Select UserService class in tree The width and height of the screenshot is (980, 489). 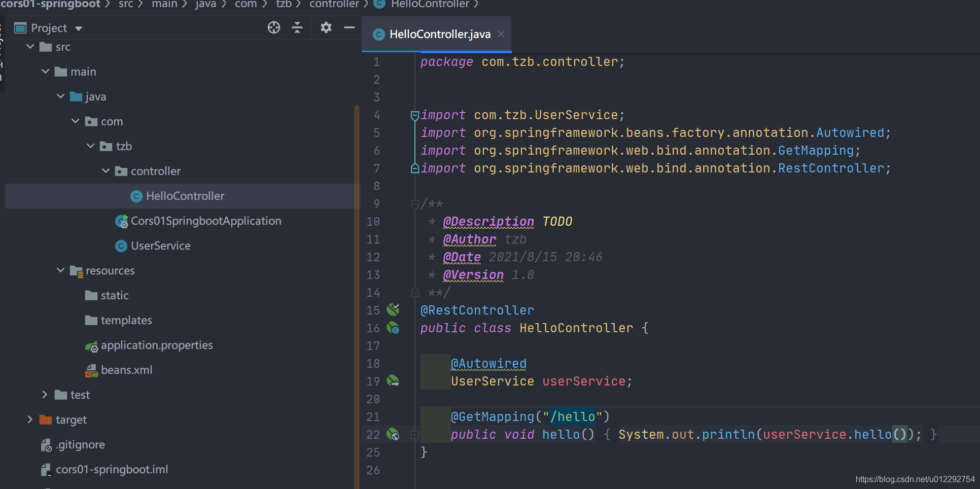161,246
